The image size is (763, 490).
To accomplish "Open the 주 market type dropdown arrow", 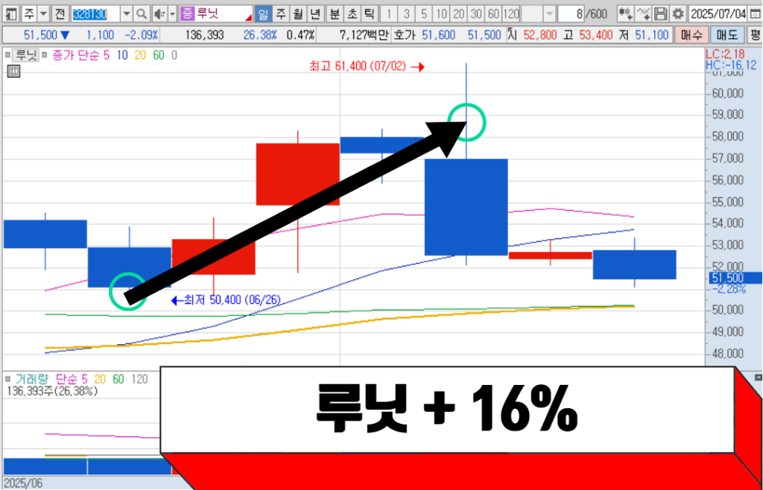I will pyautogui.click(x=43, y=13).
